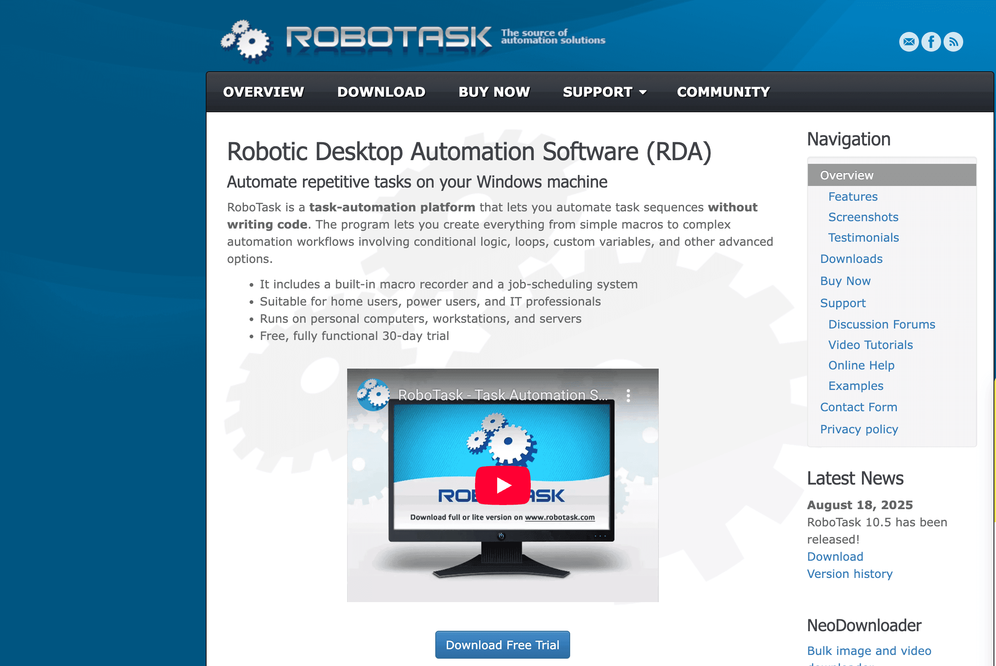The width and height of the screenshot is (996, 666).
Task: Click the channel avatar on the video
Action: (373, 395)
